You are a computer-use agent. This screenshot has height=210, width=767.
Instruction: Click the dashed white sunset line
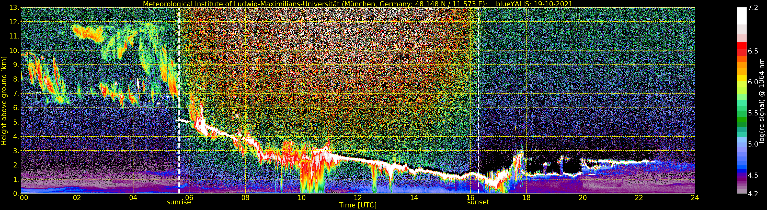pos(478,100)
